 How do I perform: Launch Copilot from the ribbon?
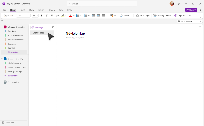[x=179, y=16]
